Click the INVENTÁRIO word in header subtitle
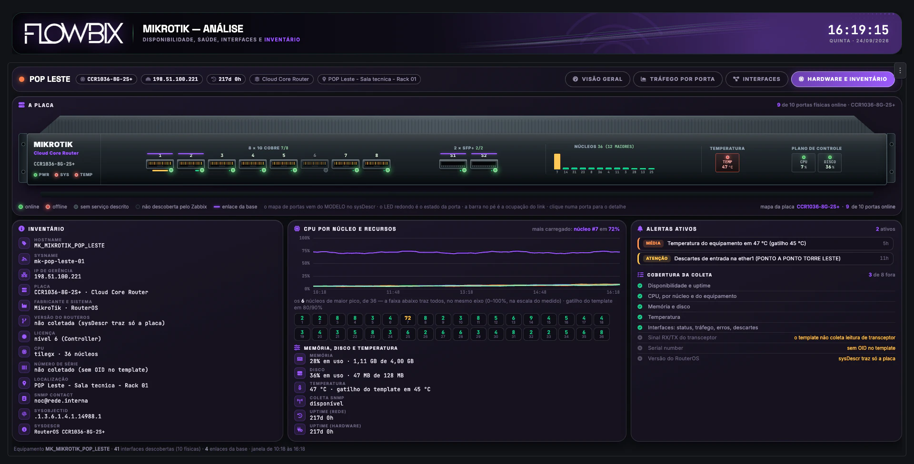Image resolution: width=914 pixels, height=464 pixels. coord(282,39)
